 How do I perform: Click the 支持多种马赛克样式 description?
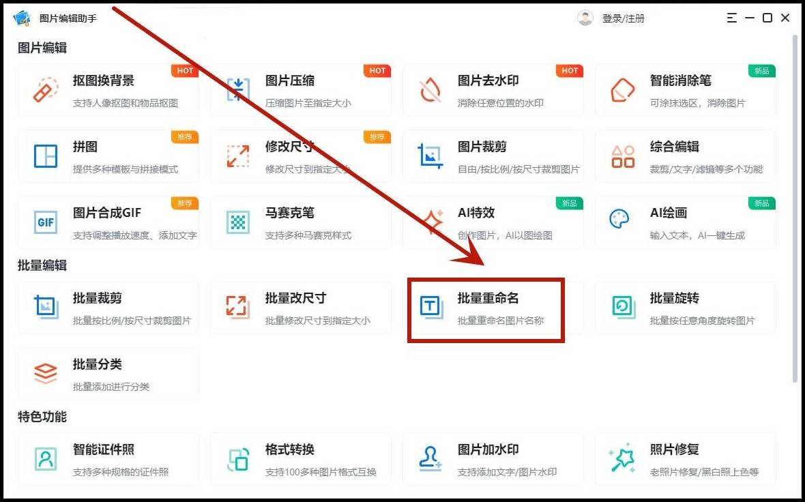pos(308,235)
